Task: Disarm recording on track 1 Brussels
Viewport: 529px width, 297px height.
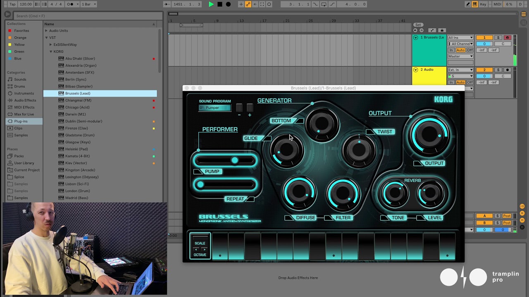Action: [x=508, y=38]
